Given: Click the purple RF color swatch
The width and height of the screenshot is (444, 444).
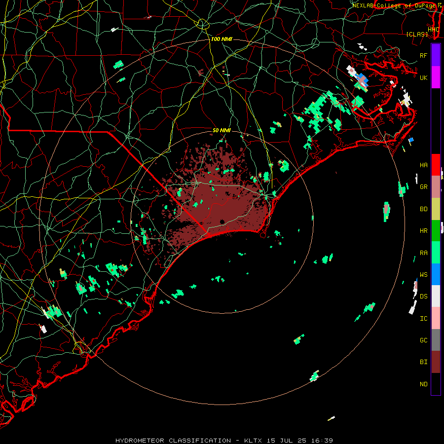Looking at the screenshot, I should coord(436,55).
